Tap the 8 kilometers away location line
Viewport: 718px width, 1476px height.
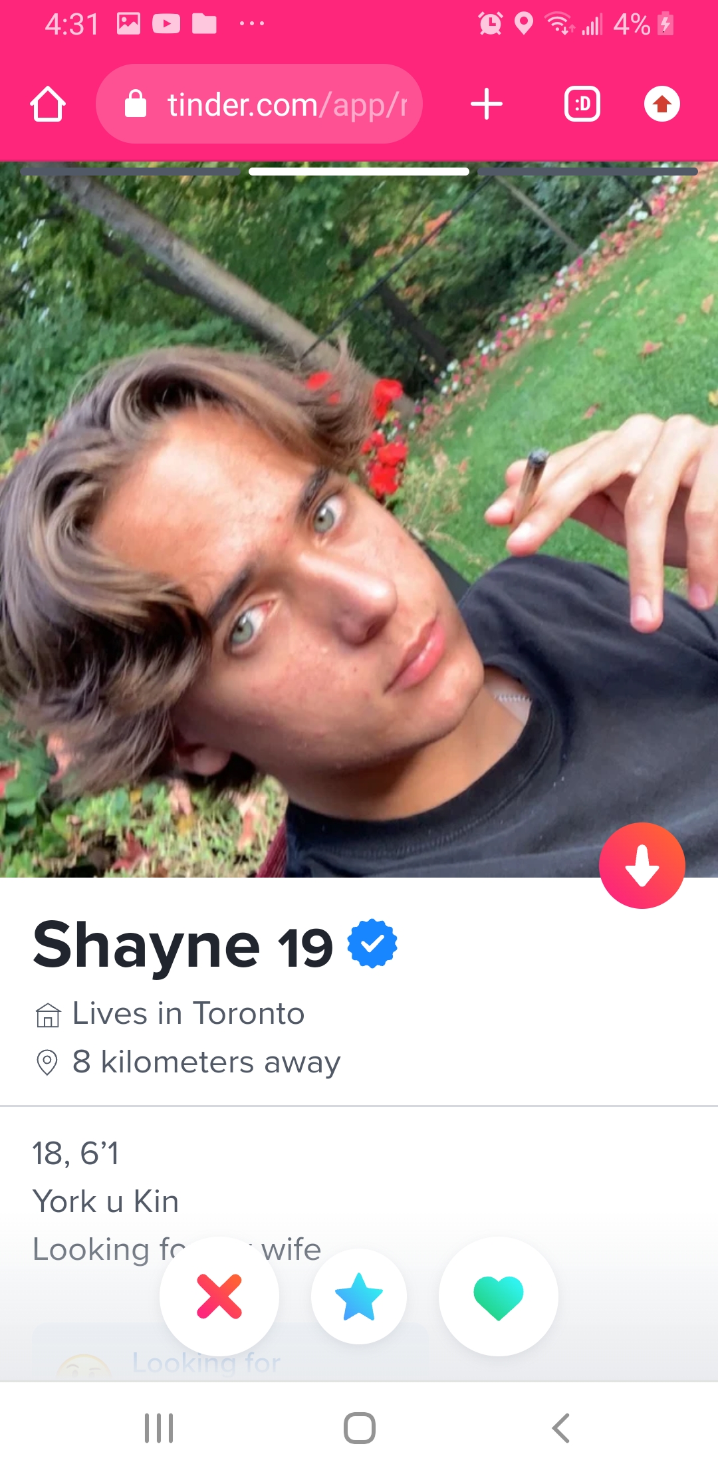tap(187, 1062)
